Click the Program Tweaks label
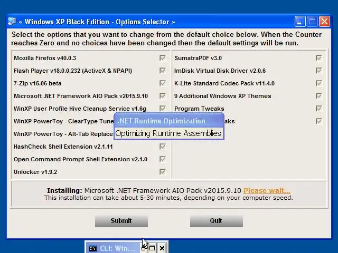The width and height of the screenshot is (338, 253). (x=199, y=109)
